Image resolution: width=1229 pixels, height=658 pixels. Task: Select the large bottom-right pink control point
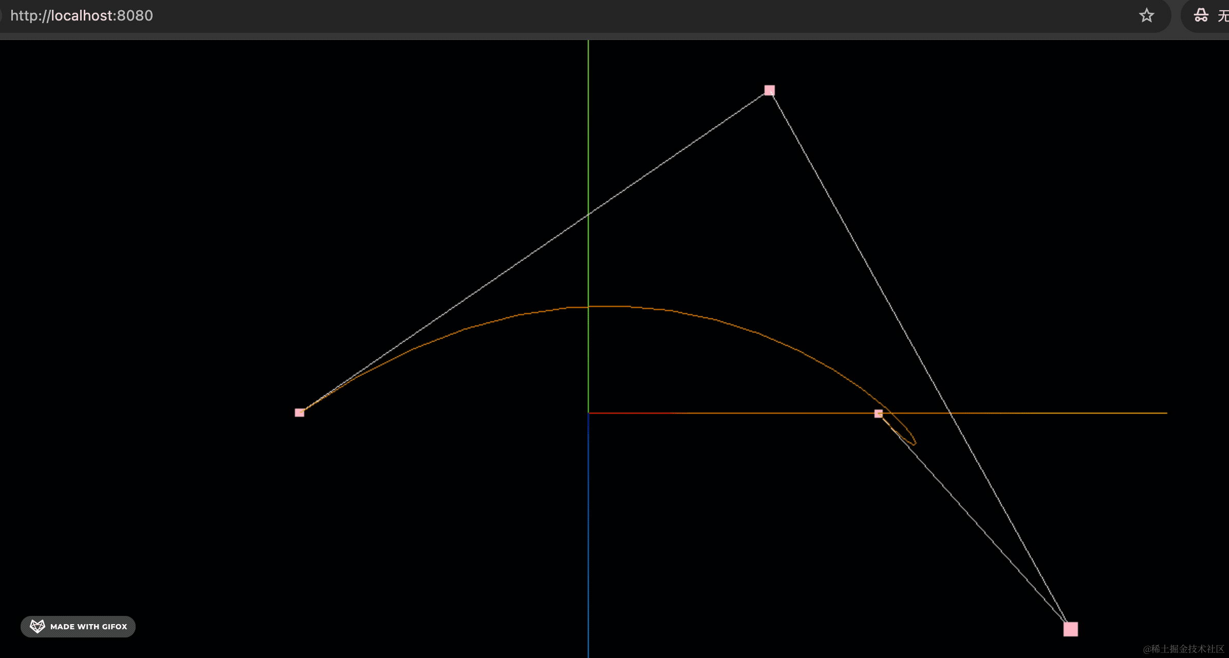click(x=1071, y=629)
